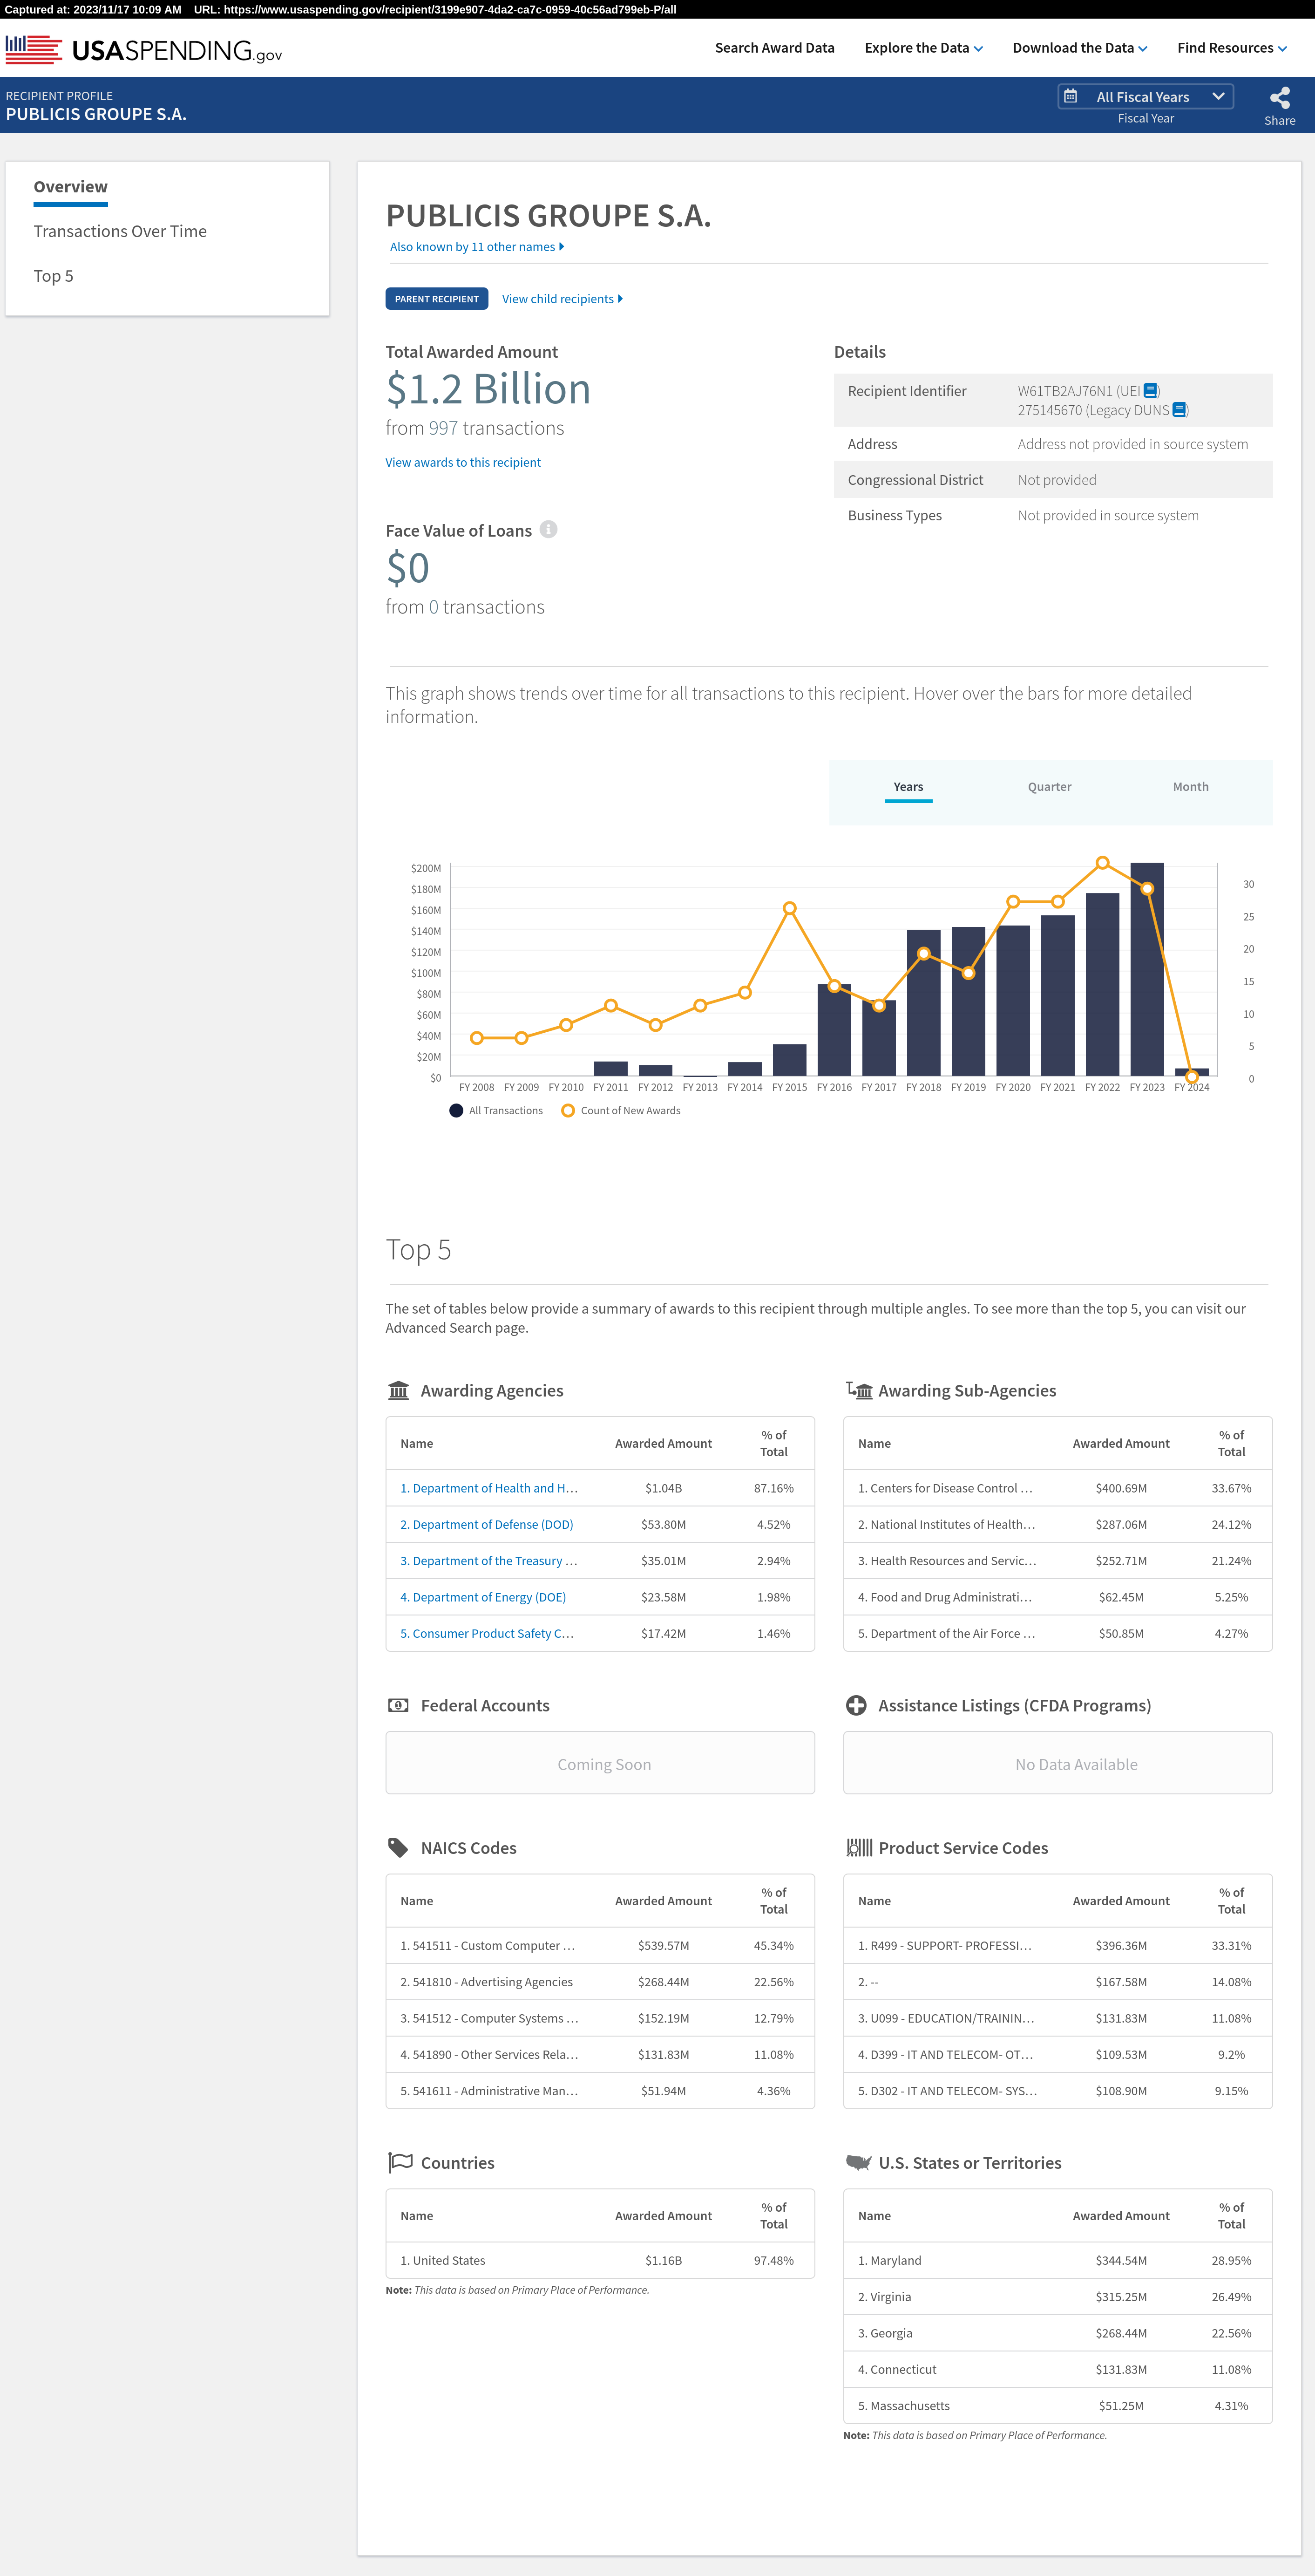
Task: Click the $1.2 Billion total amount
Action: click(x=488, y=389)
